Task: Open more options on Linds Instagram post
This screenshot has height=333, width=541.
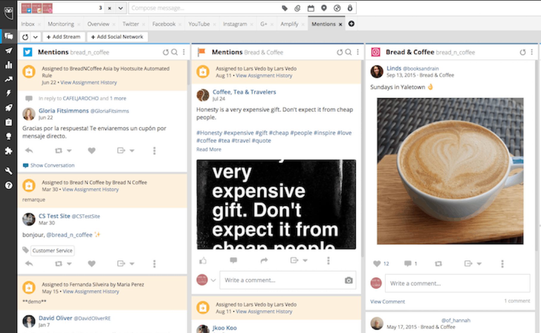Action: point(502,264)
